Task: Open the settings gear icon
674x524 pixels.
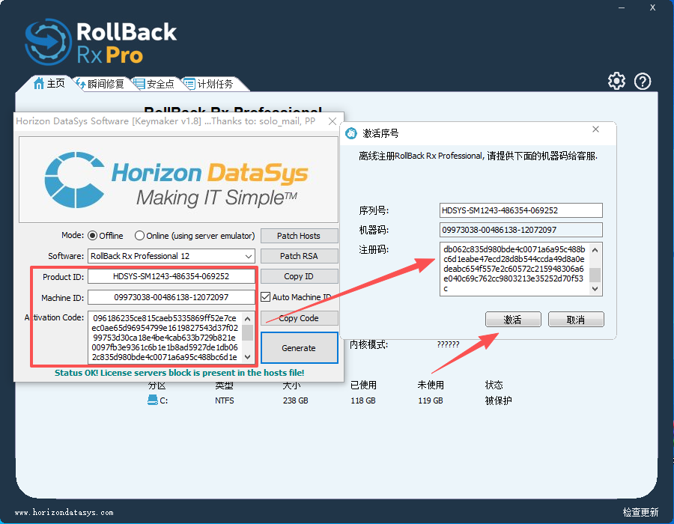Action: [616, 81]
